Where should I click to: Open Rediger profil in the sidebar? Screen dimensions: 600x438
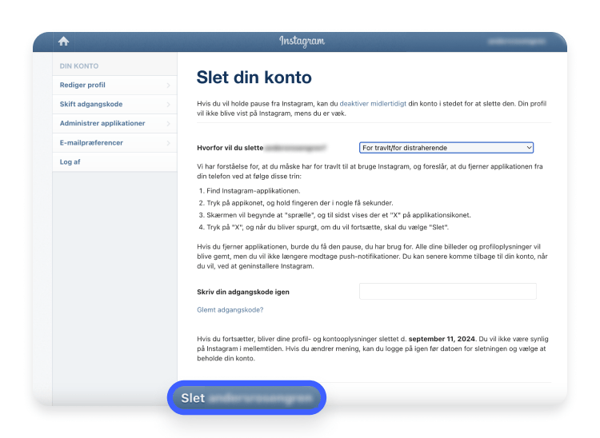pyautogui.click(x=114, y=85)
